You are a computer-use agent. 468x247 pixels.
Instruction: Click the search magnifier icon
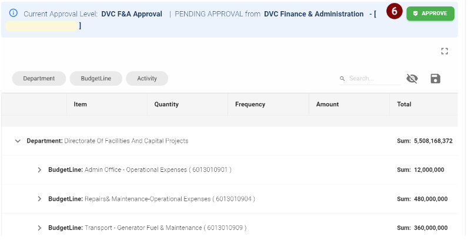point(342,79)
